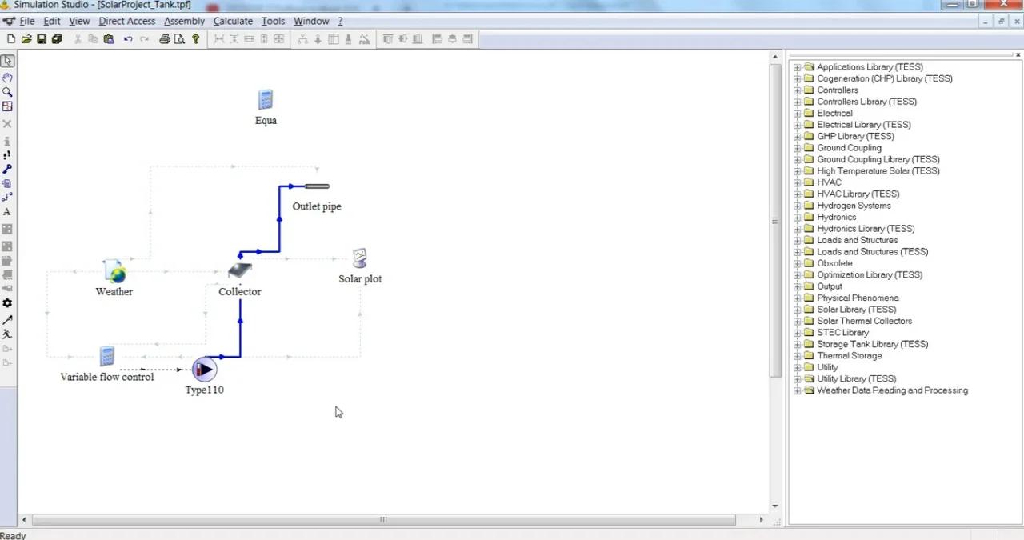Viewport: 1024px width, 540px height.
Task: Click the horizontal canvas scrollbar
Action: [382, 520]
